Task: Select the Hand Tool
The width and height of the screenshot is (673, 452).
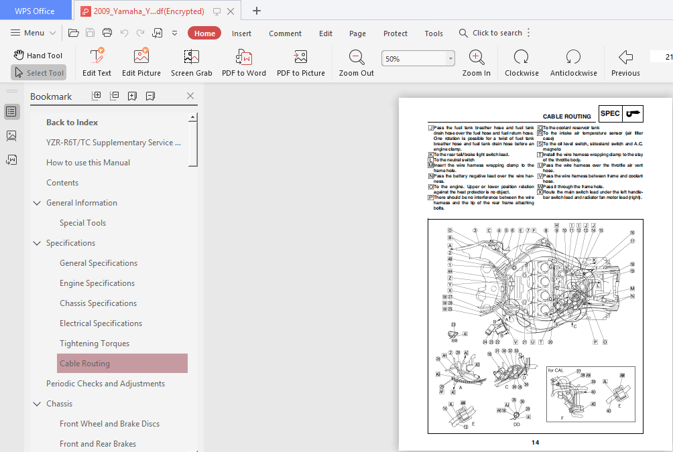Action: pyautogui.click(x=38, y=56)
